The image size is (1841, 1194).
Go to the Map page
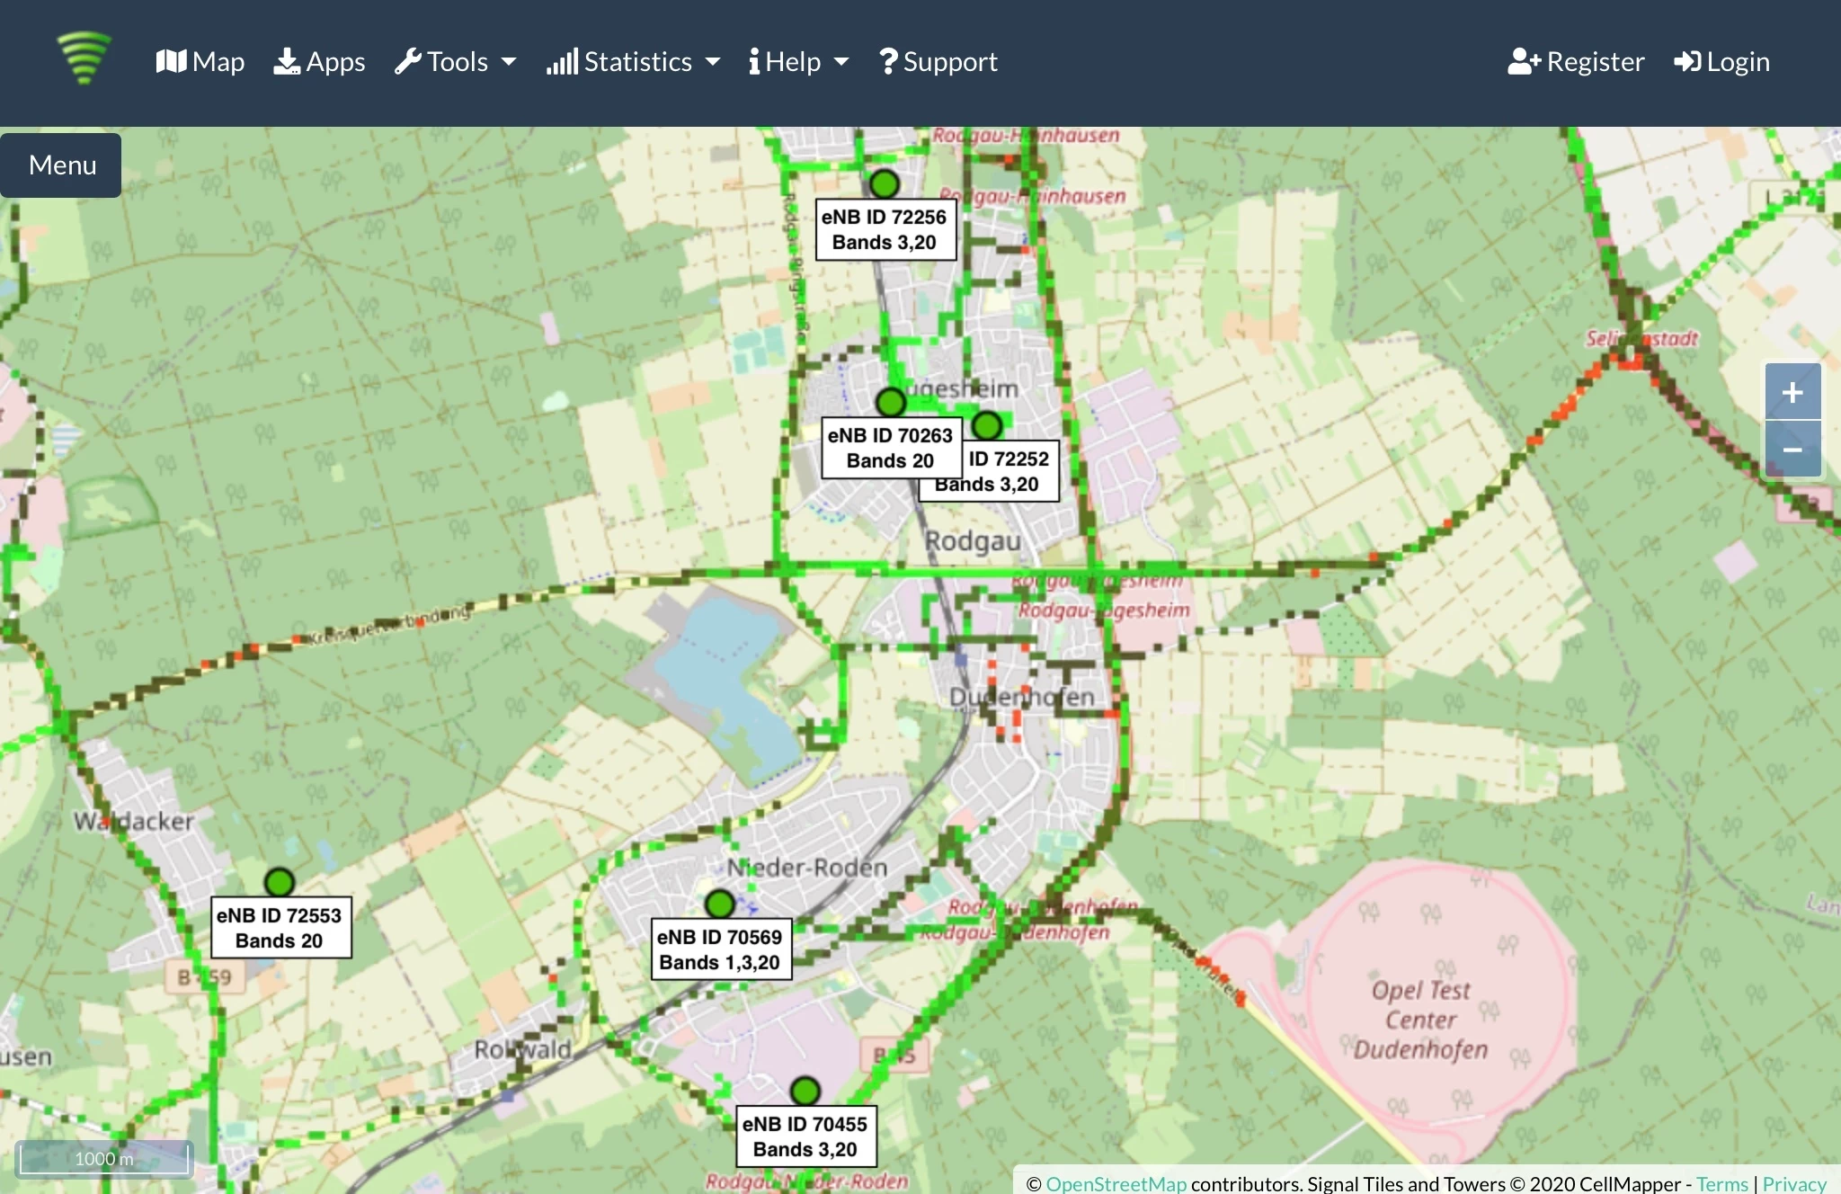coord(200,62)
